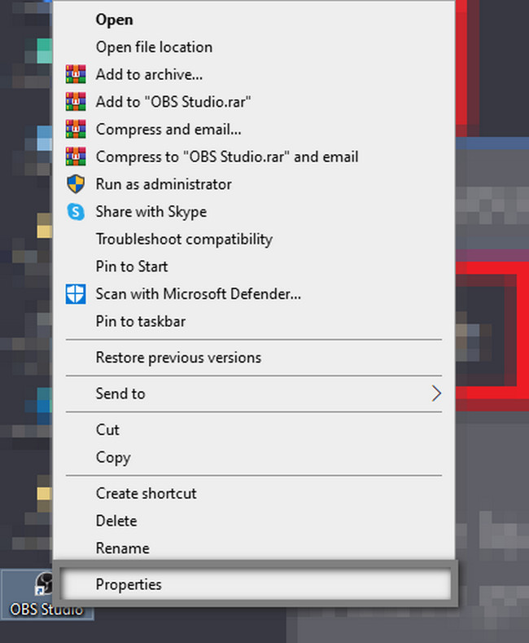Select Delete from the menu
Image resolution: width=529 pixels, height=643 pixels.
(254, 522)
